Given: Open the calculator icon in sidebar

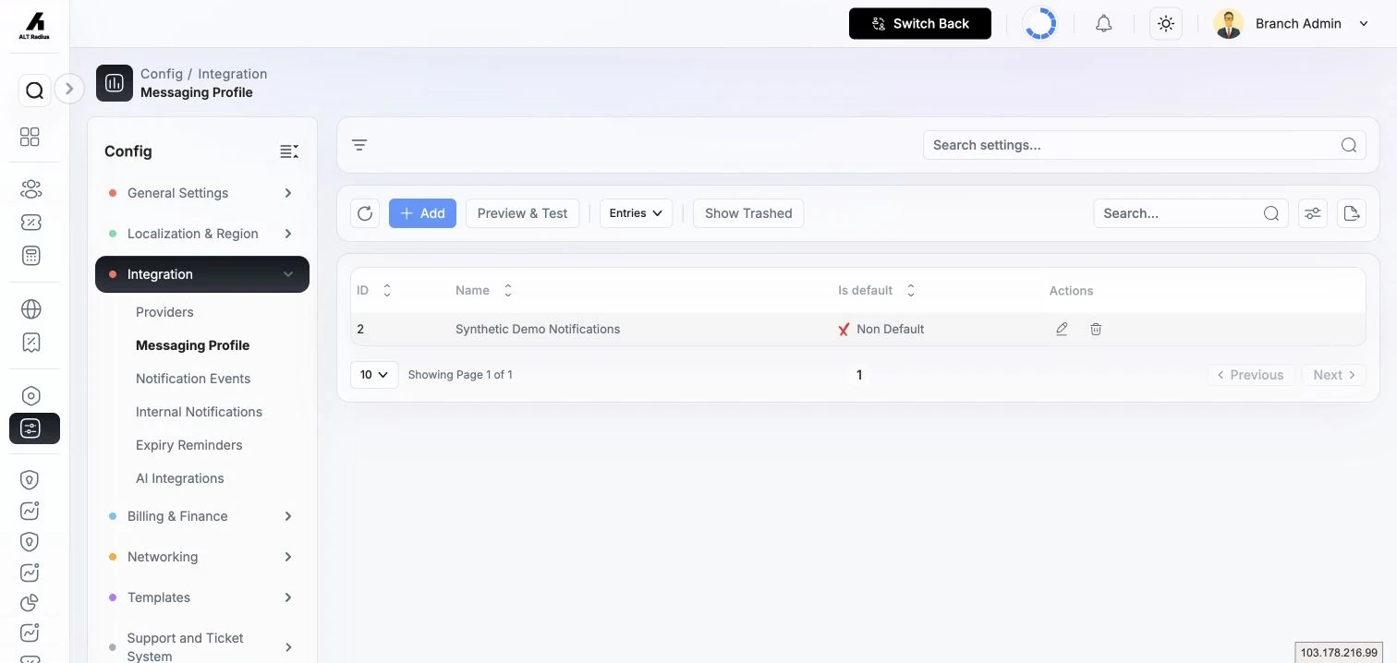Looking at the screenshot, I should (x=30, y=256).
